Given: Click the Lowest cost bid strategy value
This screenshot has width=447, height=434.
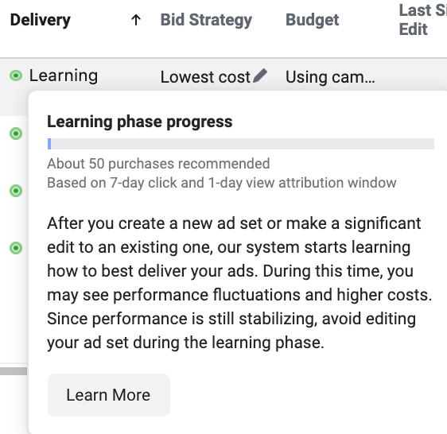Looking at the screenshot, I should click(205, 77).
